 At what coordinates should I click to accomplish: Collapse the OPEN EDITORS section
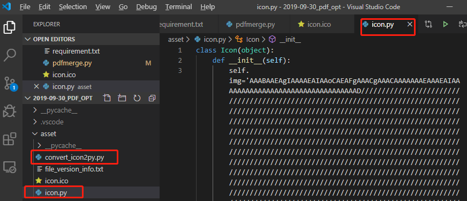point(91,39)
